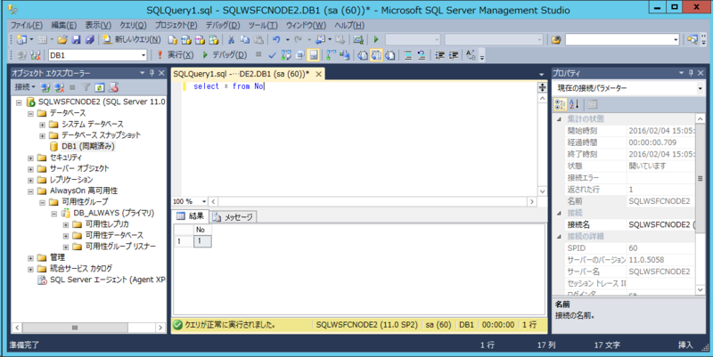Image resolution: width=713 pixels, height=357 pixels.
Task: Click the Increase Indent icon
Action: point(453,55)
